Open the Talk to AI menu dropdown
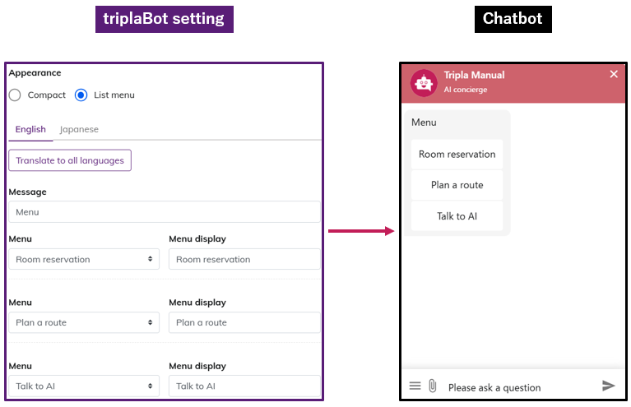631x407 pixels. point(84,386)
